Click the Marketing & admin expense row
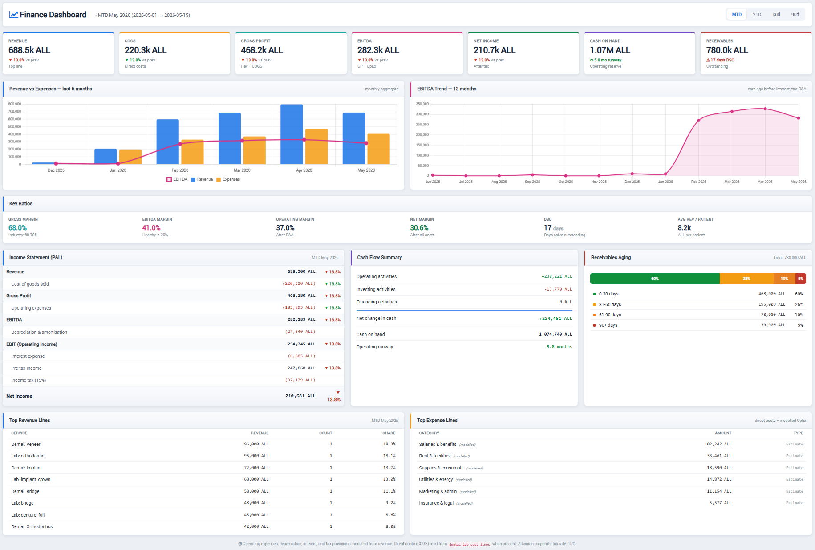 pos(611,491)
